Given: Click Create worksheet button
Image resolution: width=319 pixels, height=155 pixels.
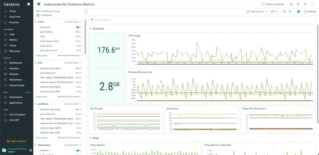Looking at the screenshot, I should point(272,4).
